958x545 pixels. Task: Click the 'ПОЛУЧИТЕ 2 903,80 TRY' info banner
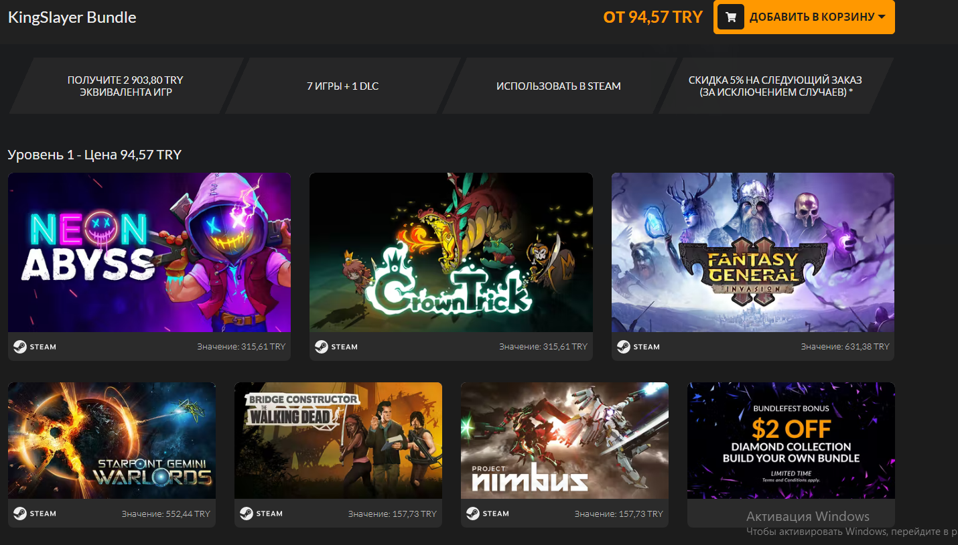[125, 86]
